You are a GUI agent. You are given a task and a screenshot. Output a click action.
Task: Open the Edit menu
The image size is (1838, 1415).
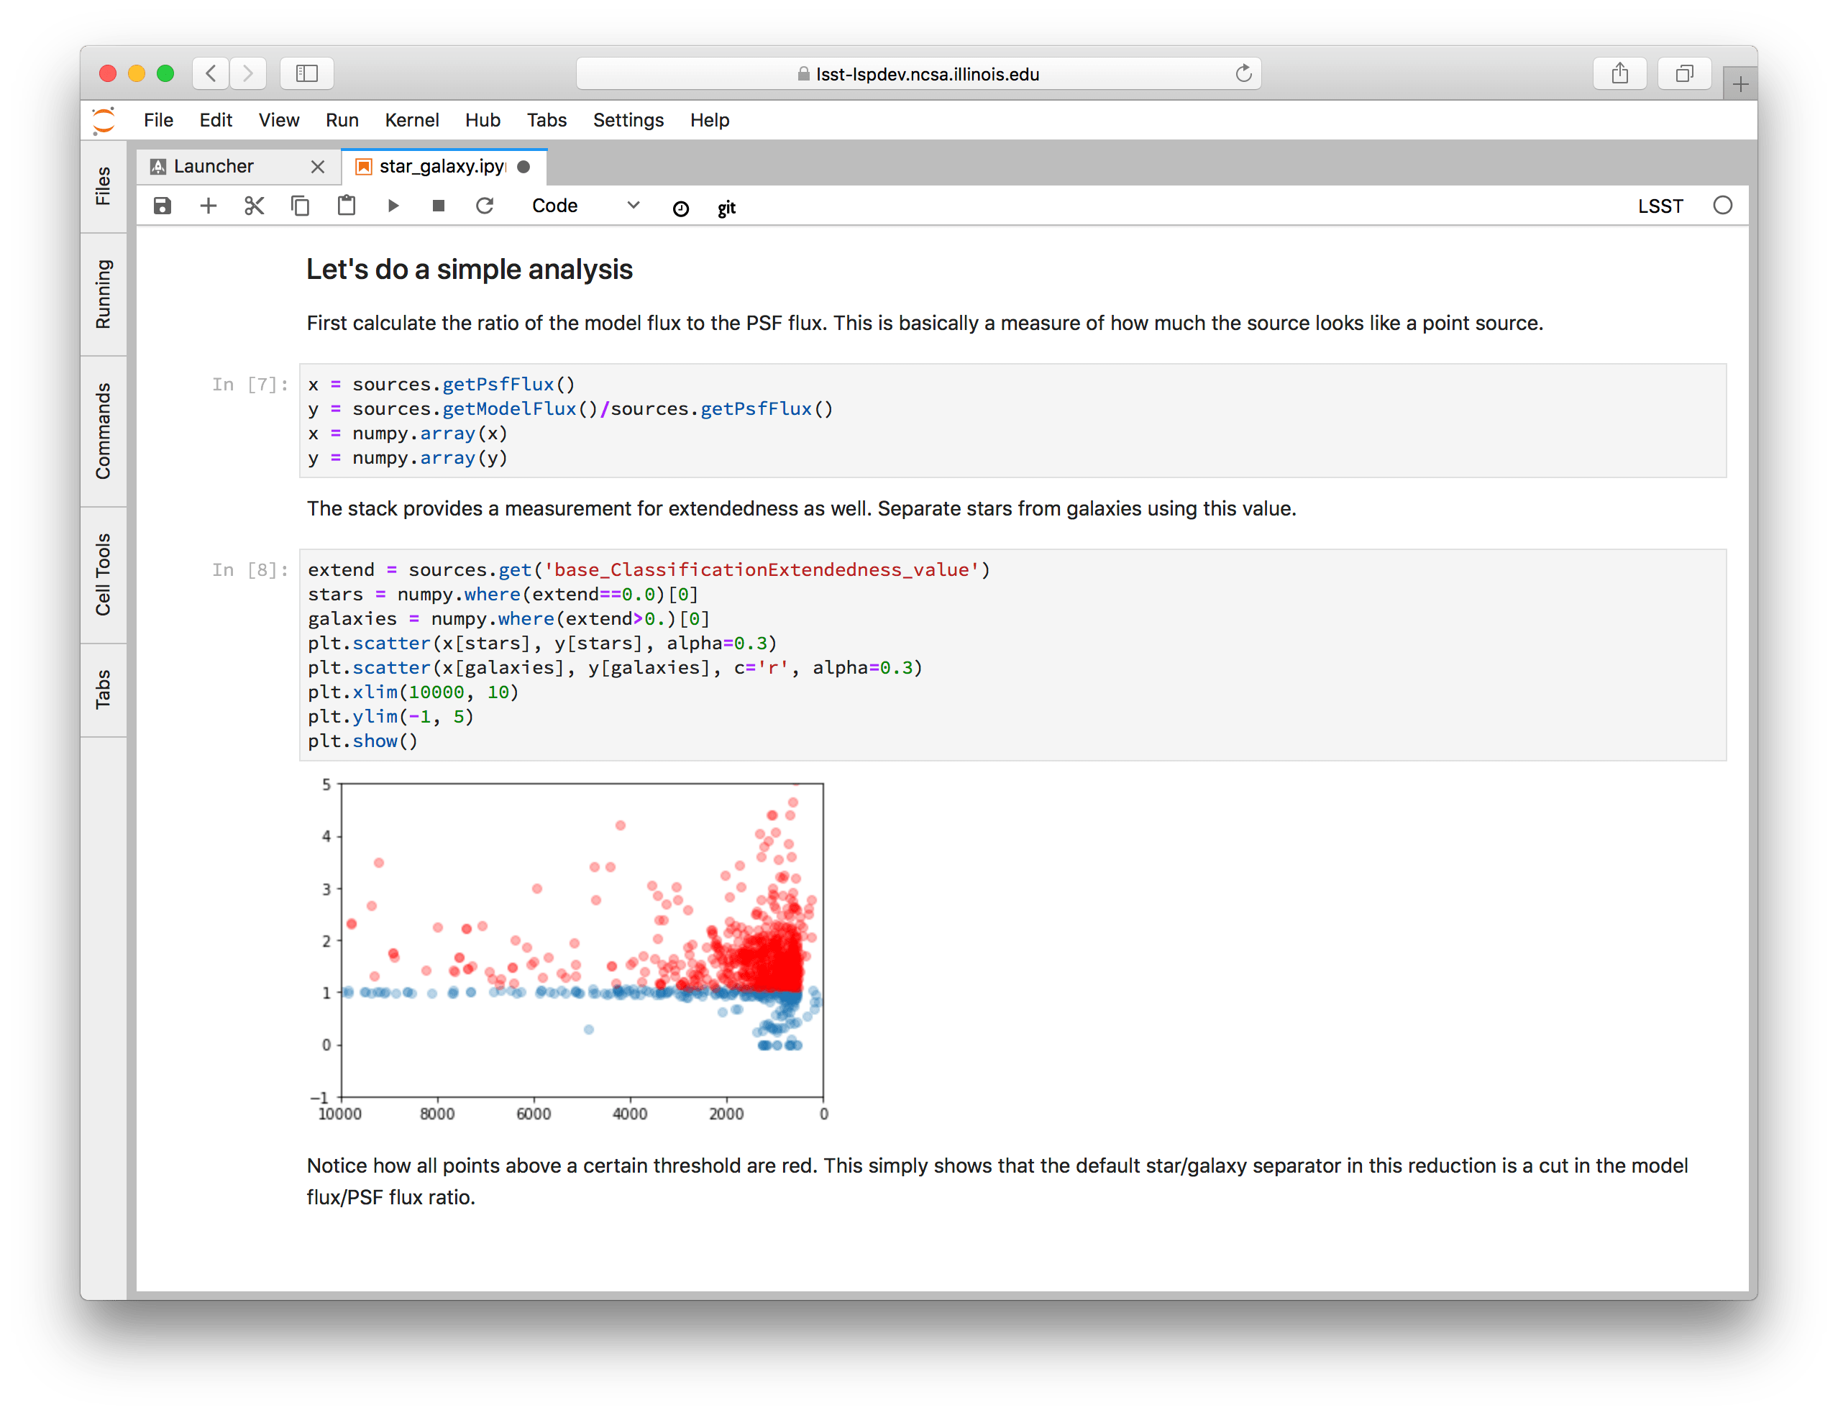coord(216,120)
